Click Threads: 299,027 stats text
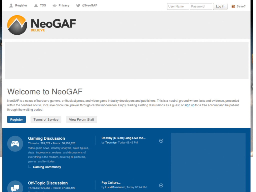The height and width of the screenshot is (192, 256). pos(39,143)
